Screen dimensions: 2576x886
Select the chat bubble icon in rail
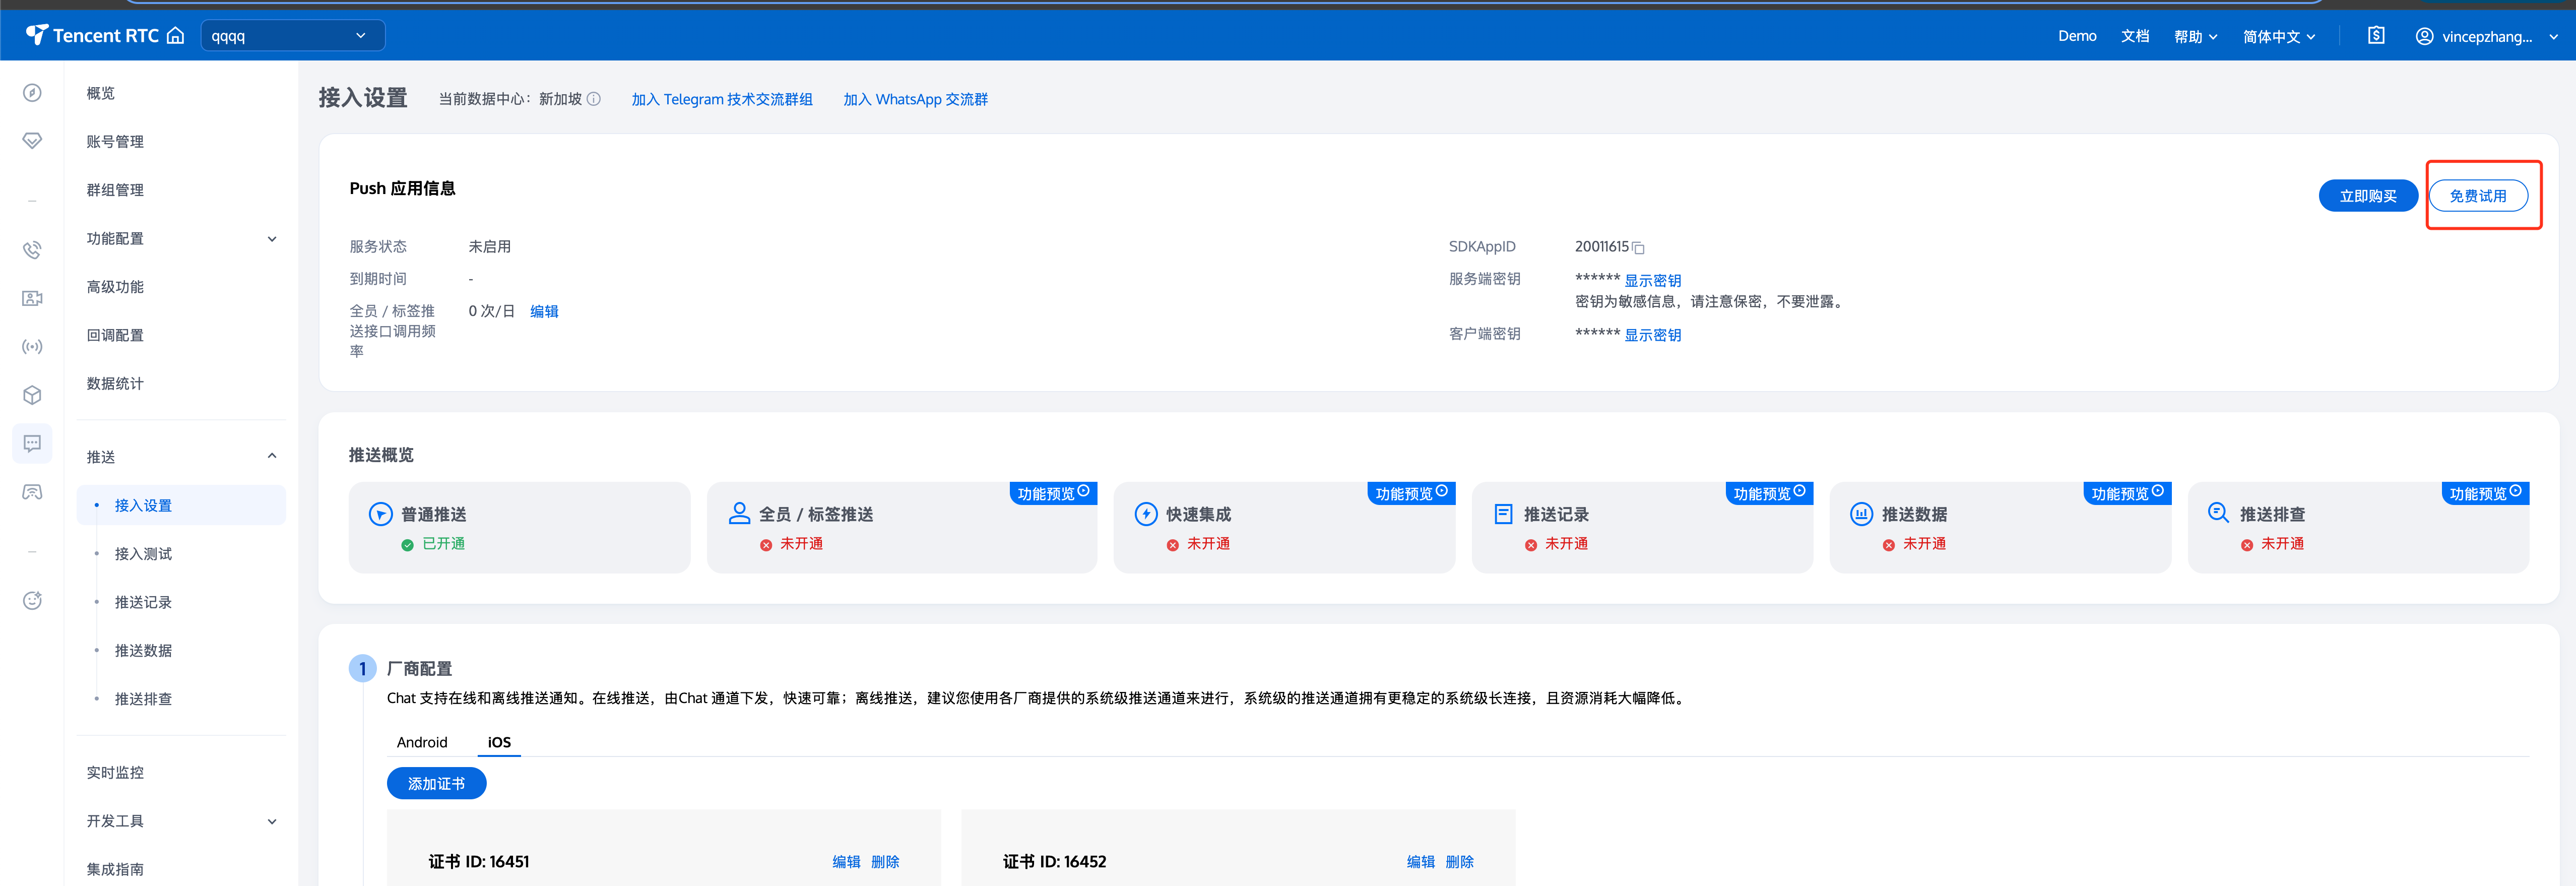32,443
